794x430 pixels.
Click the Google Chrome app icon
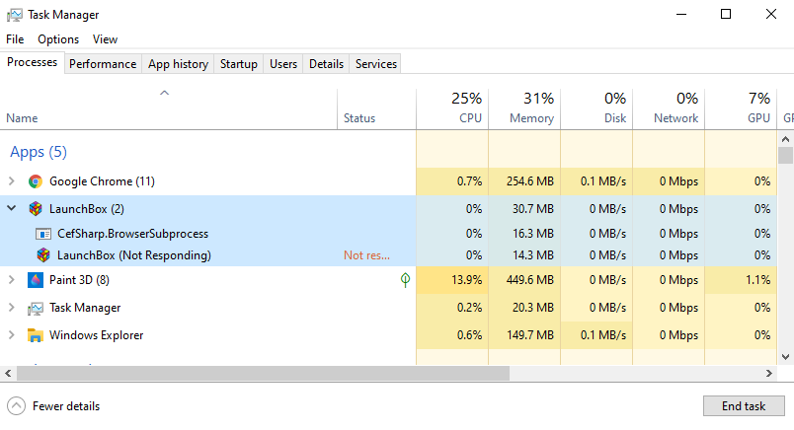click(x=36, y=181)
